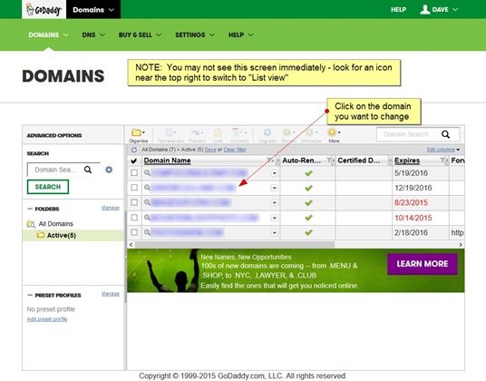Click Manage link next to PRESET PROFILES

tap(111, 294)
